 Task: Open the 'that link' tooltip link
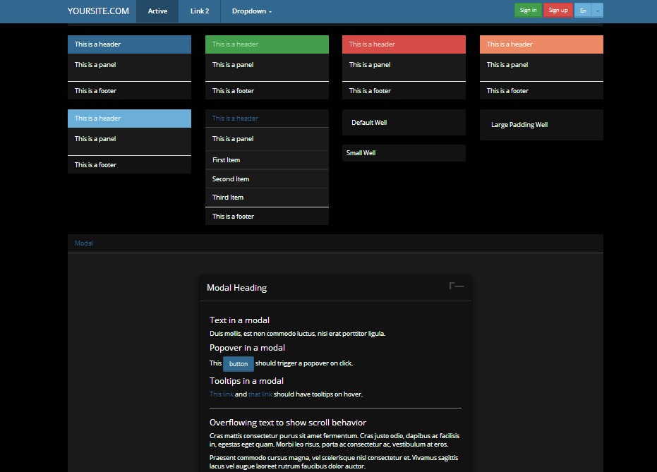260,394
